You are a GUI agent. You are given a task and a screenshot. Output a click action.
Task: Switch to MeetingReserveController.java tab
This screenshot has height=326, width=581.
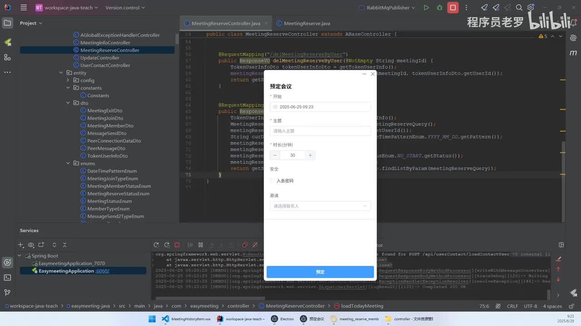(226, 23)
